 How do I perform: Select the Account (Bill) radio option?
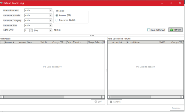(x=57, y=15)
